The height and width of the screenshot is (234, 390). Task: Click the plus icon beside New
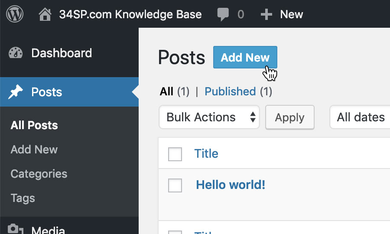[x=266, y=14]
